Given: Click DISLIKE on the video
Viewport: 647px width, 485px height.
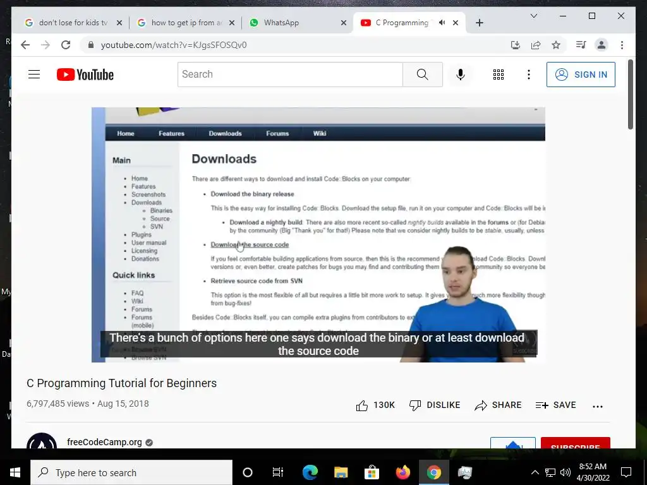Looking at the screenshot, I should tap(435, 405).
